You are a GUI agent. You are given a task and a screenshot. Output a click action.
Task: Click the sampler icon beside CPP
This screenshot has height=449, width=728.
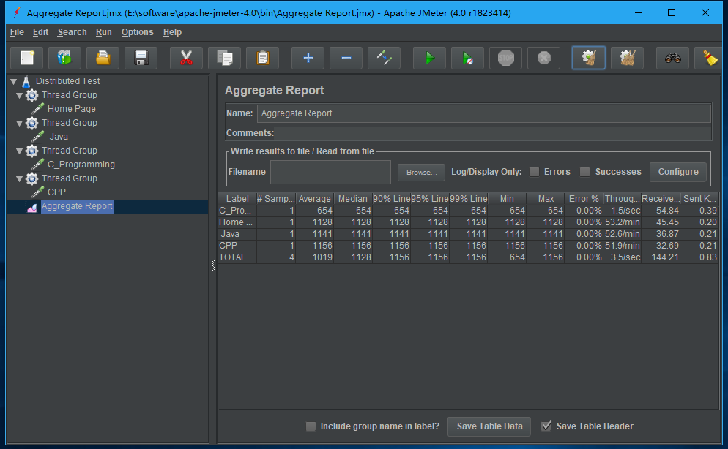click(37, 192)
